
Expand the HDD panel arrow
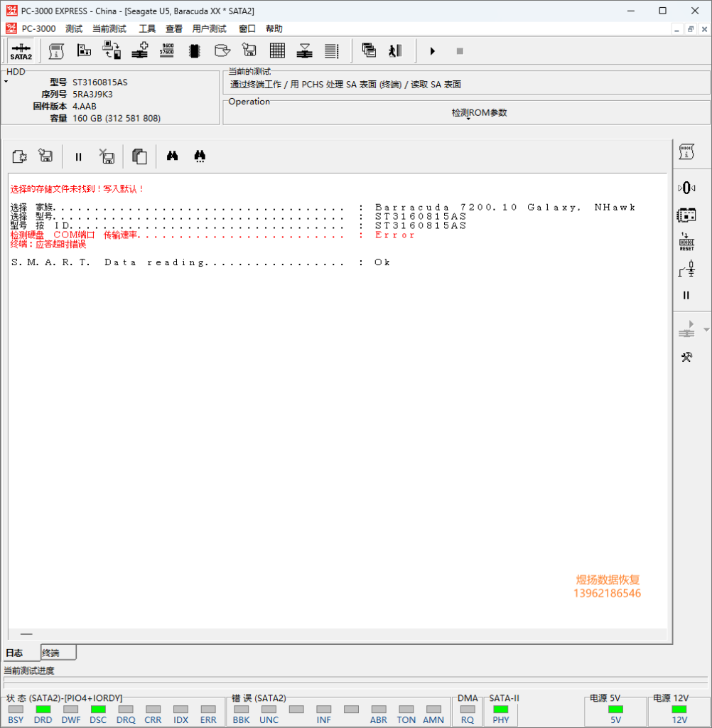6,82
